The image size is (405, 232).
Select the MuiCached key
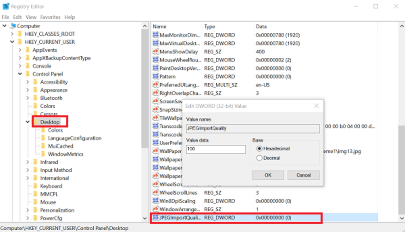[x=60, y=146]
